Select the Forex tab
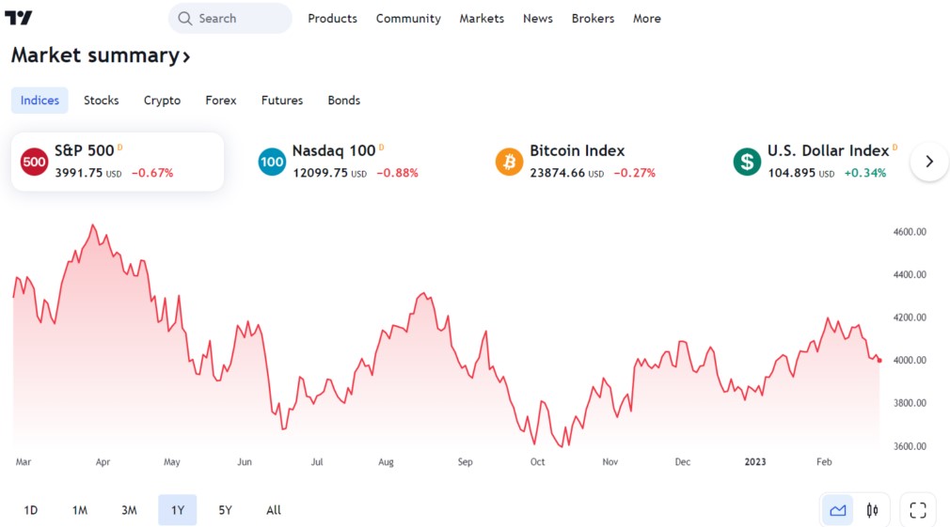Viewport: 950px width, 527px height. [220, 101]
